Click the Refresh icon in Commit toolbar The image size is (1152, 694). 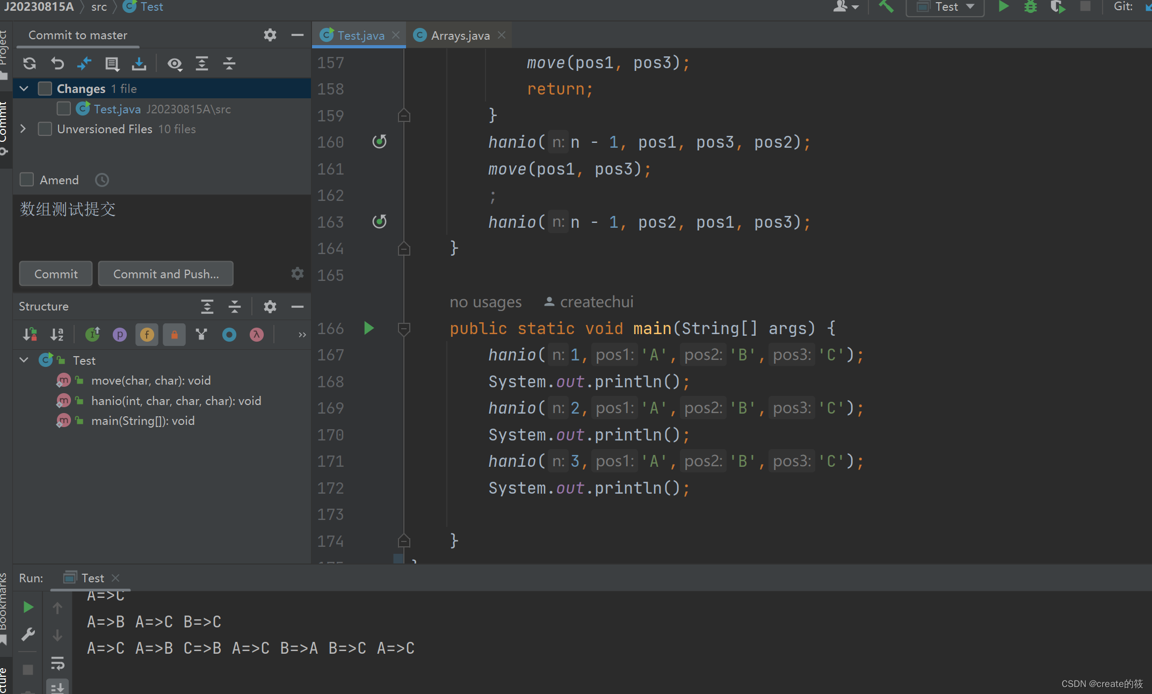(x=30, y=64)
